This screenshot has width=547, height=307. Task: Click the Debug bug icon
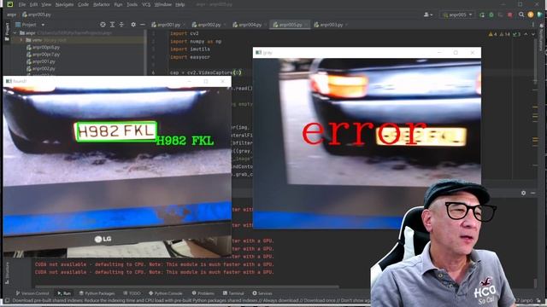coord(491,14)
